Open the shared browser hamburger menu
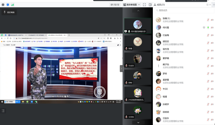Screen dimensions: 215x125 pyautogui.click(x=120, y=38)
